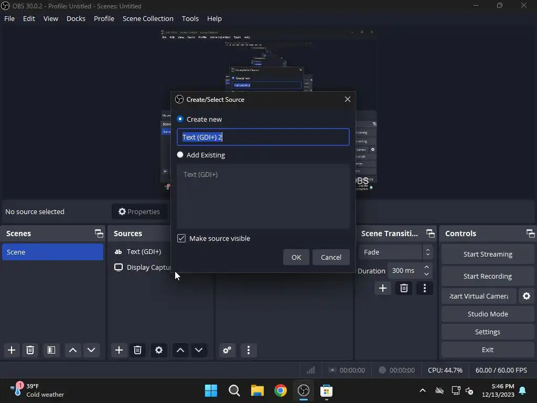The width and height of the screenshot is (537, 403).
Task: Open the Fade transition dropdown
Action: [x=395, y=252]
